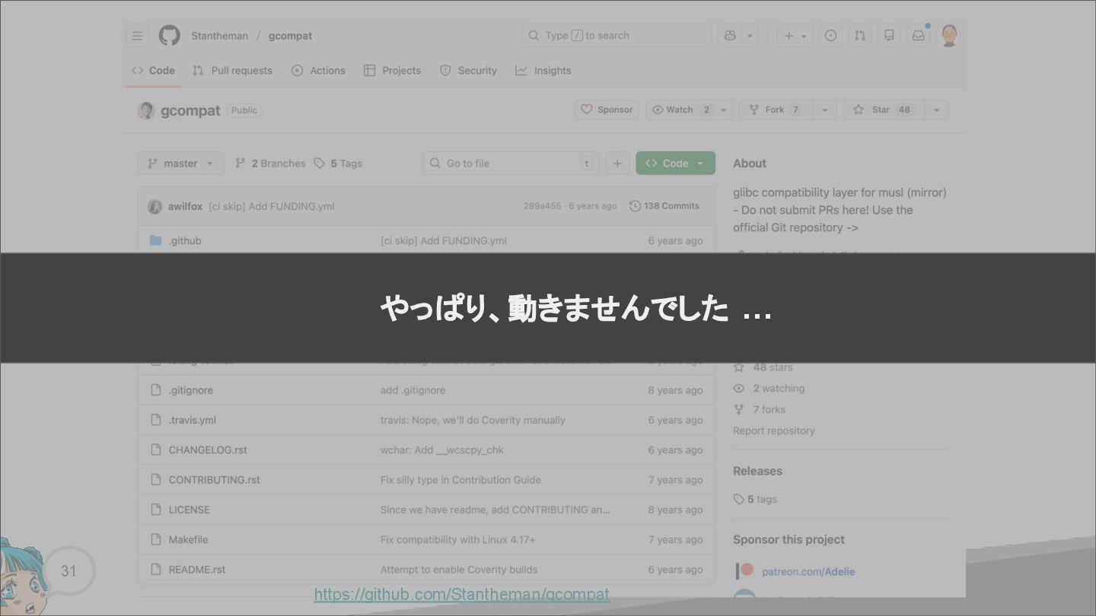This screenshot has width=1096, height=616.
Task: Open the .github folder
Action: click(185, 240)
